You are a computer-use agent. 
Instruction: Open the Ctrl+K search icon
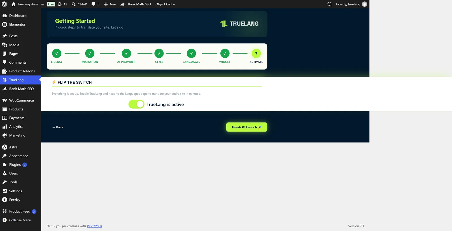[73, 4]
